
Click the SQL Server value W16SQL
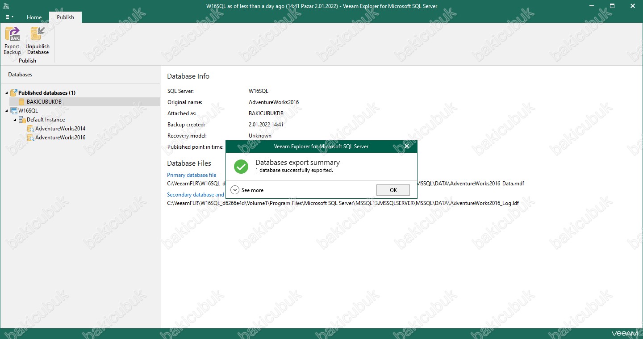coord(259,91)
